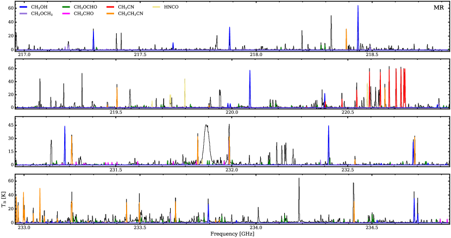Select the CH3CN legend label text

click(x=126, y=7)
